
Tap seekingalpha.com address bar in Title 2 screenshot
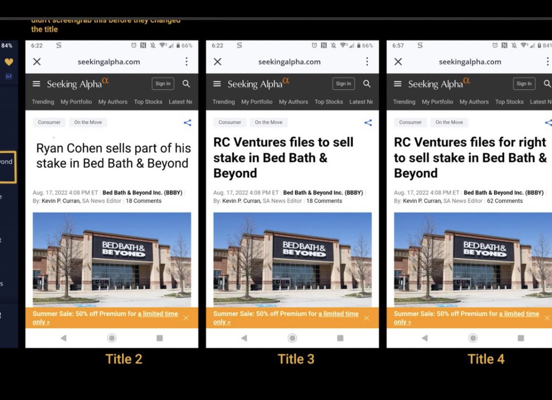(x=109, y=62)
